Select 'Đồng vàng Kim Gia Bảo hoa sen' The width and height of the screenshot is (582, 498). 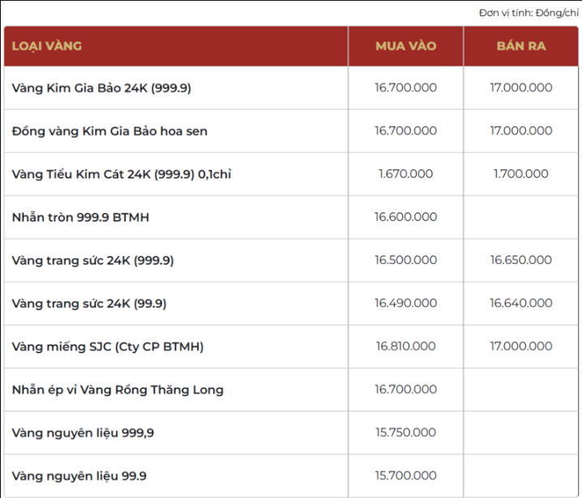click(109, 131)
